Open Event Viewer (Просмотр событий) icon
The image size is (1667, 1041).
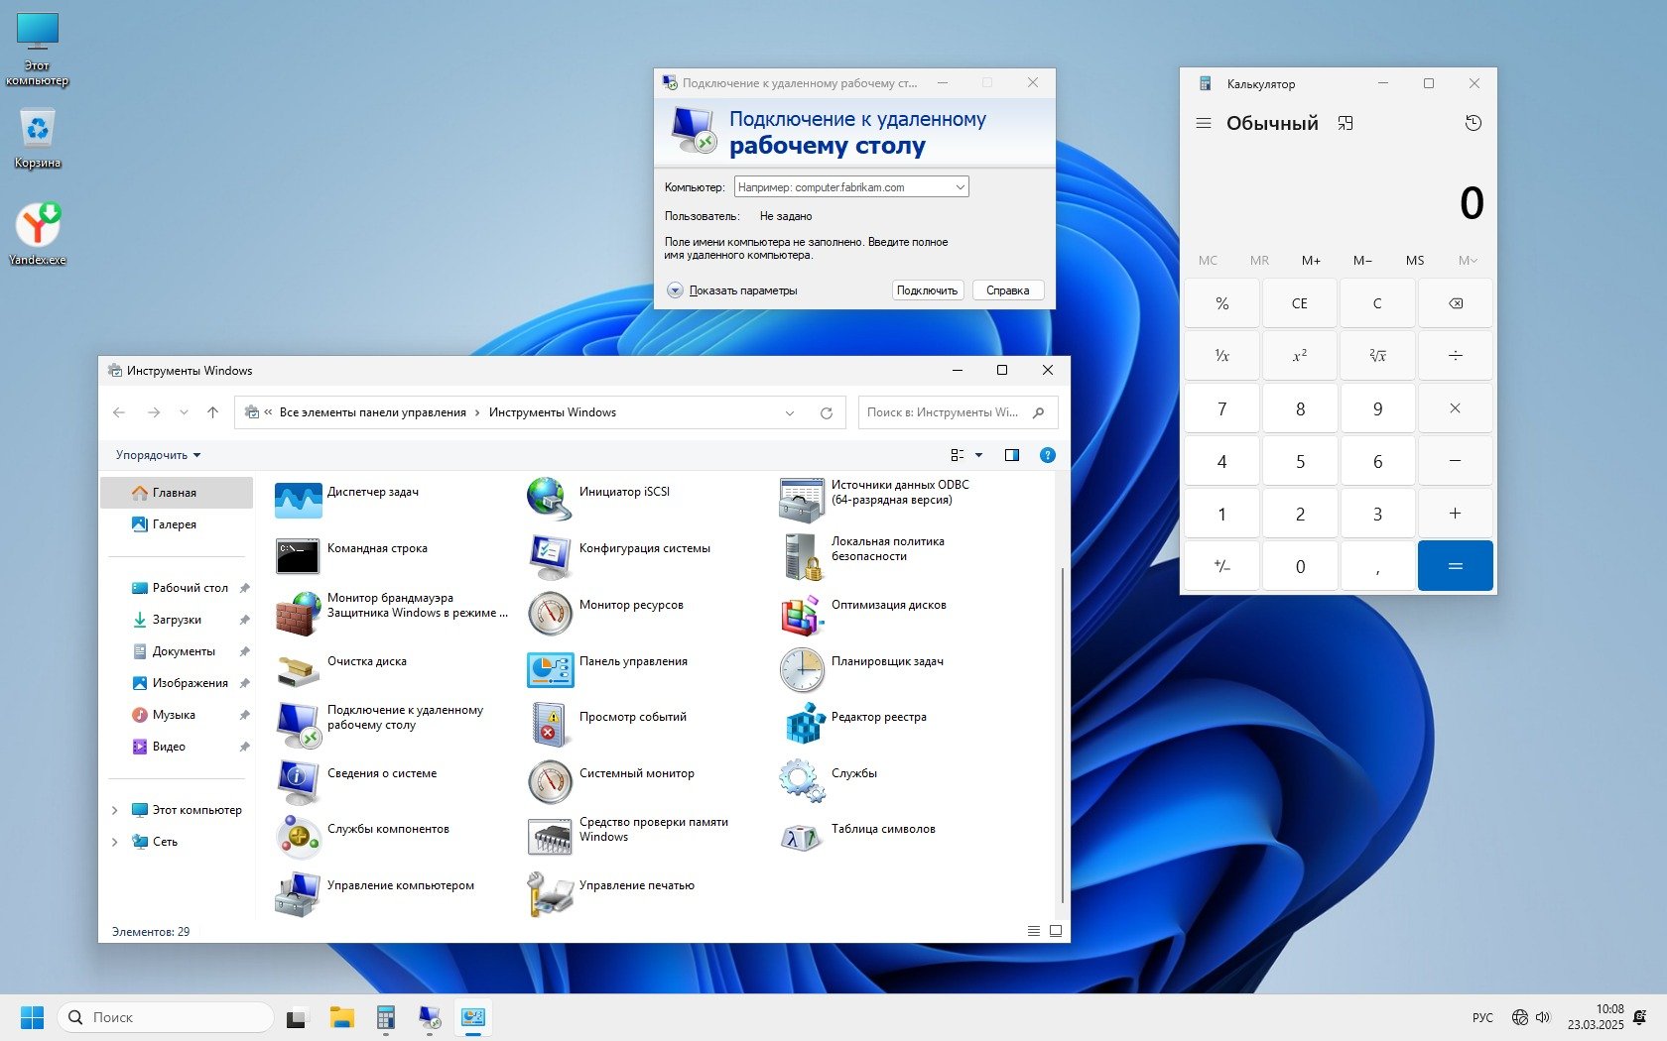(550, 724)
